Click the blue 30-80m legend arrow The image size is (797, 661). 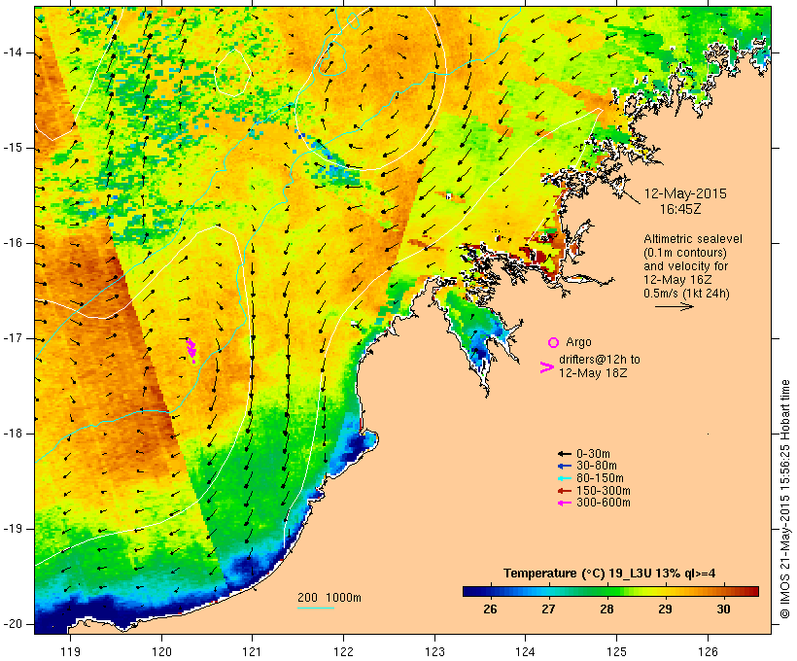coord(564,466)
